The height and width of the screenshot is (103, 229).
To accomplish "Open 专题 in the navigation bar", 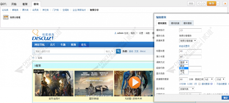I will pos(63,45).
